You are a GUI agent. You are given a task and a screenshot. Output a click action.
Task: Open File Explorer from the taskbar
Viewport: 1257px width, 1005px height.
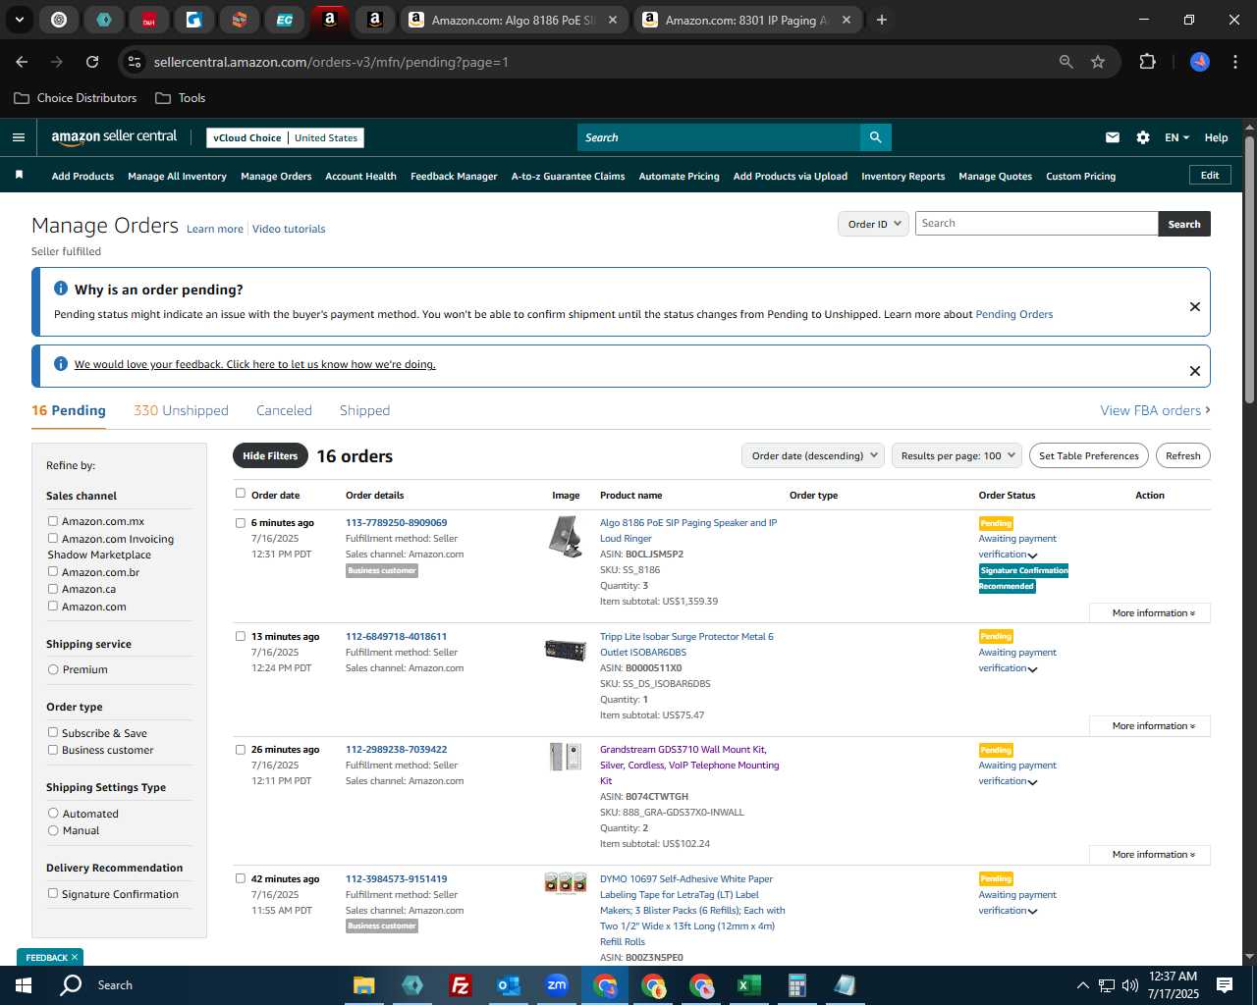click(364, 985)
